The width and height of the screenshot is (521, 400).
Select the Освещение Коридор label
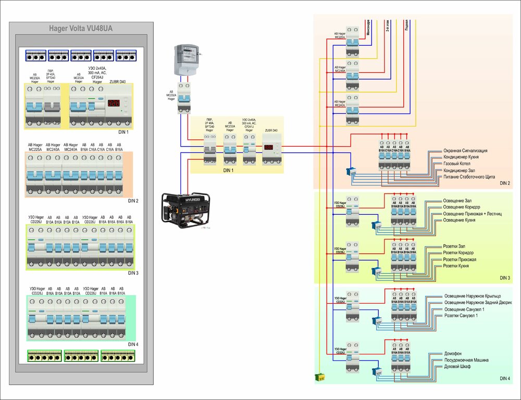[x=461, y=207]
